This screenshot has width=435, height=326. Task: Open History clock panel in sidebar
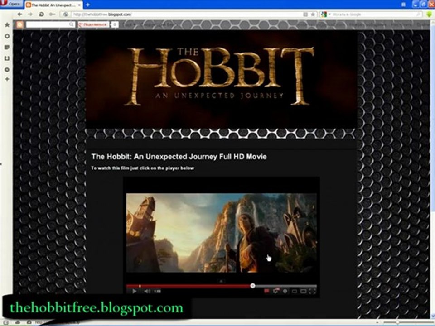(x=7, y=70)
